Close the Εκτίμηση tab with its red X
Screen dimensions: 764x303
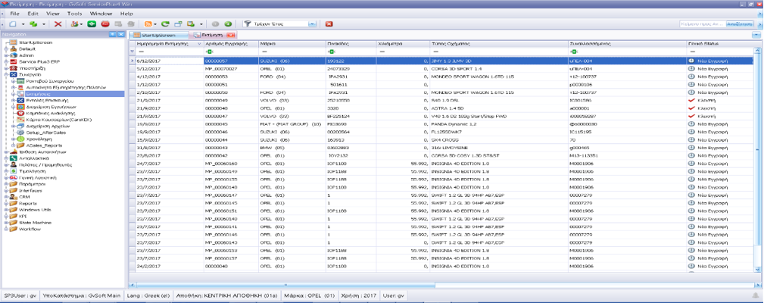point(231,35)
